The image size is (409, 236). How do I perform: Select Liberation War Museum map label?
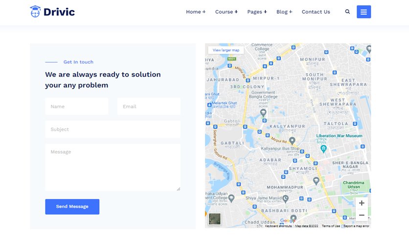pos(339,136)
